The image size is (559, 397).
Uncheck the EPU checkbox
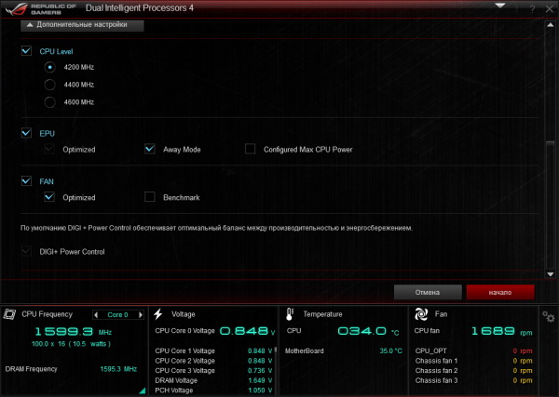click(x=26, y=133)
